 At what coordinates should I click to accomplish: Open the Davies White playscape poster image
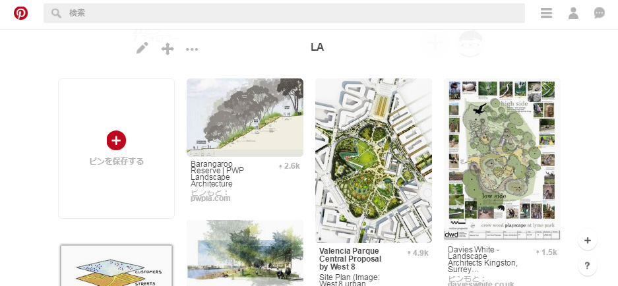502,159
